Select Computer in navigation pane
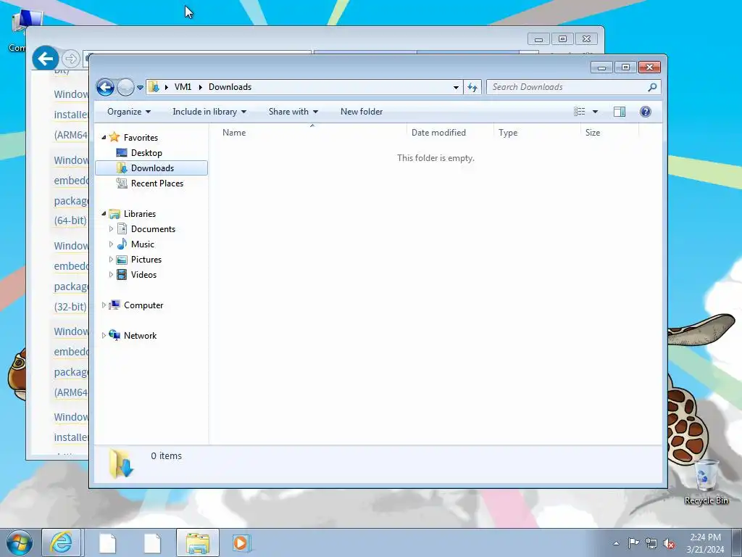The width and height of the screenshot is (742, 557). pos(143,305)
